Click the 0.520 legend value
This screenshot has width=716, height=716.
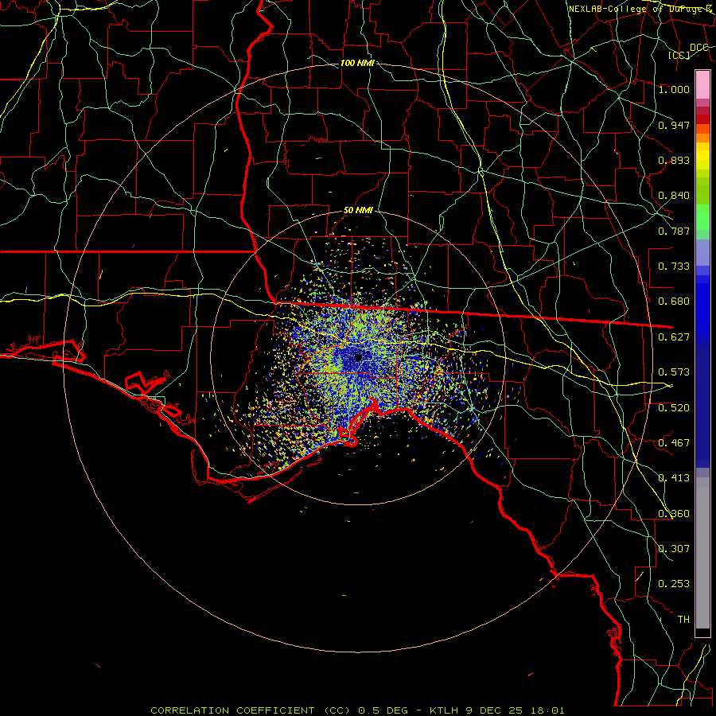pyautogui.click(x=674, y=408)
